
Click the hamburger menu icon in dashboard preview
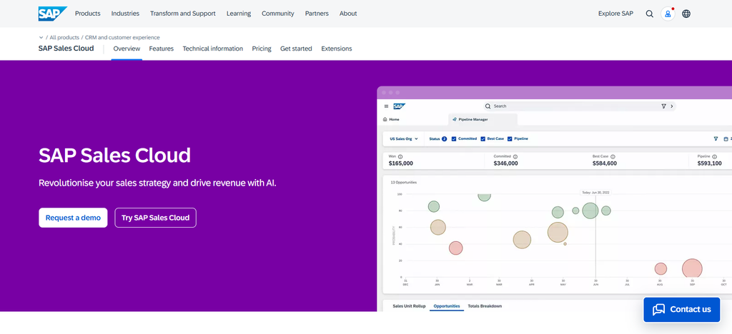pos(386,106)
